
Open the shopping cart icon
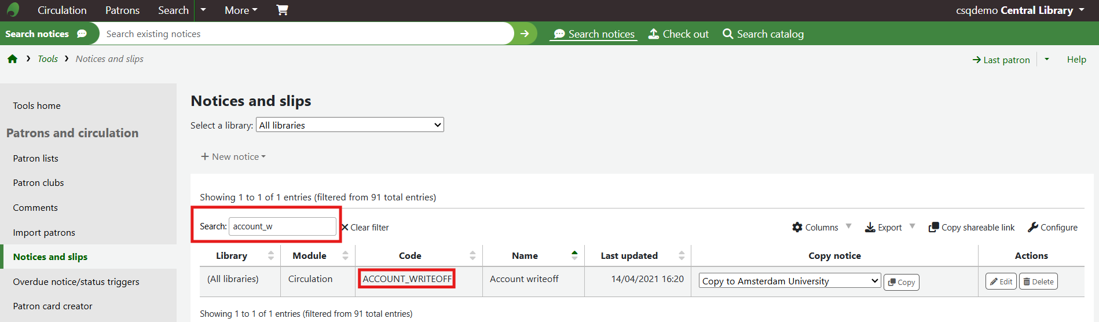[x=282, y=10]
